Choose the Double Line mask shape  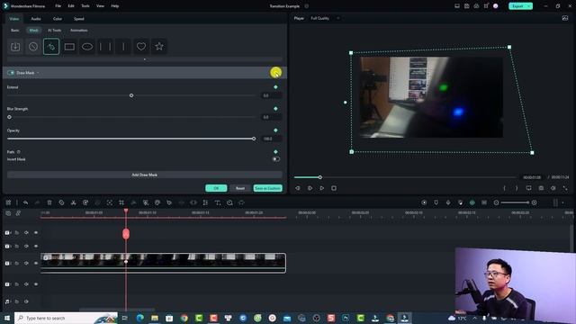pos(105,47)
